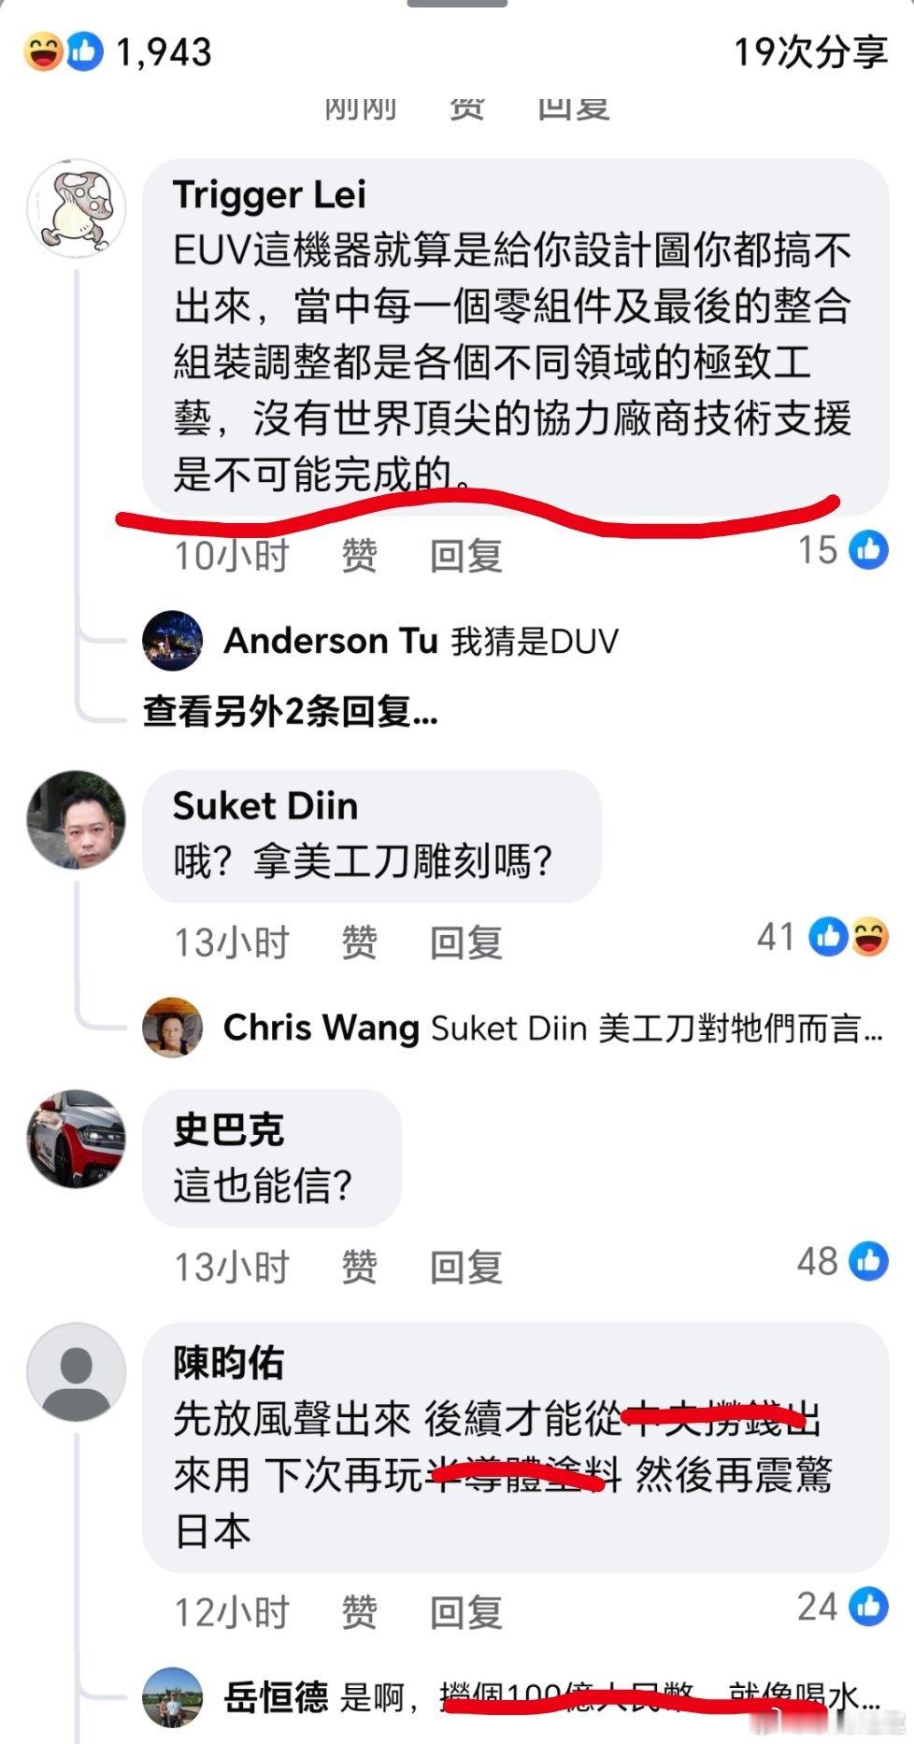Open 陳昀佑's default profile avatar

click(x=76, y=1372)
